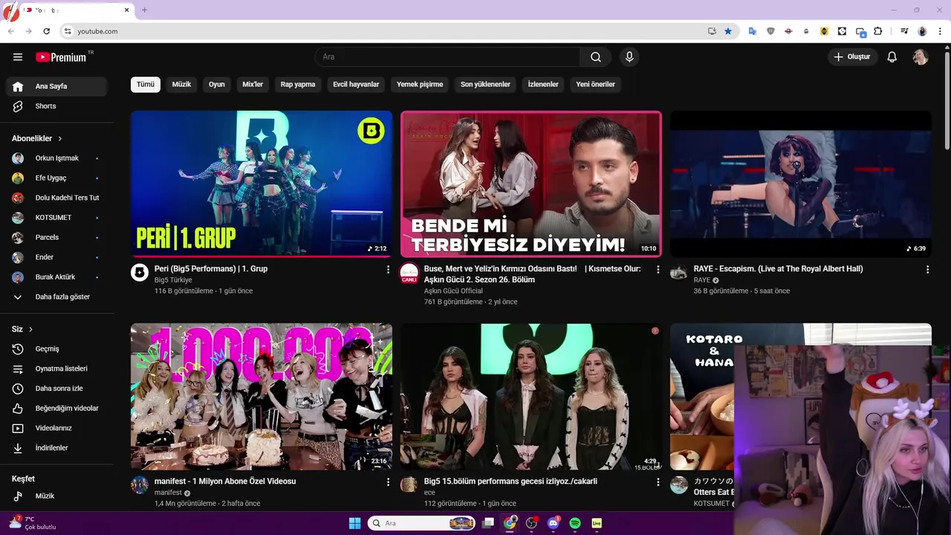Select the Tümü filter chip
The width and height of the screenshot is (951, 535).
point(146,84)
